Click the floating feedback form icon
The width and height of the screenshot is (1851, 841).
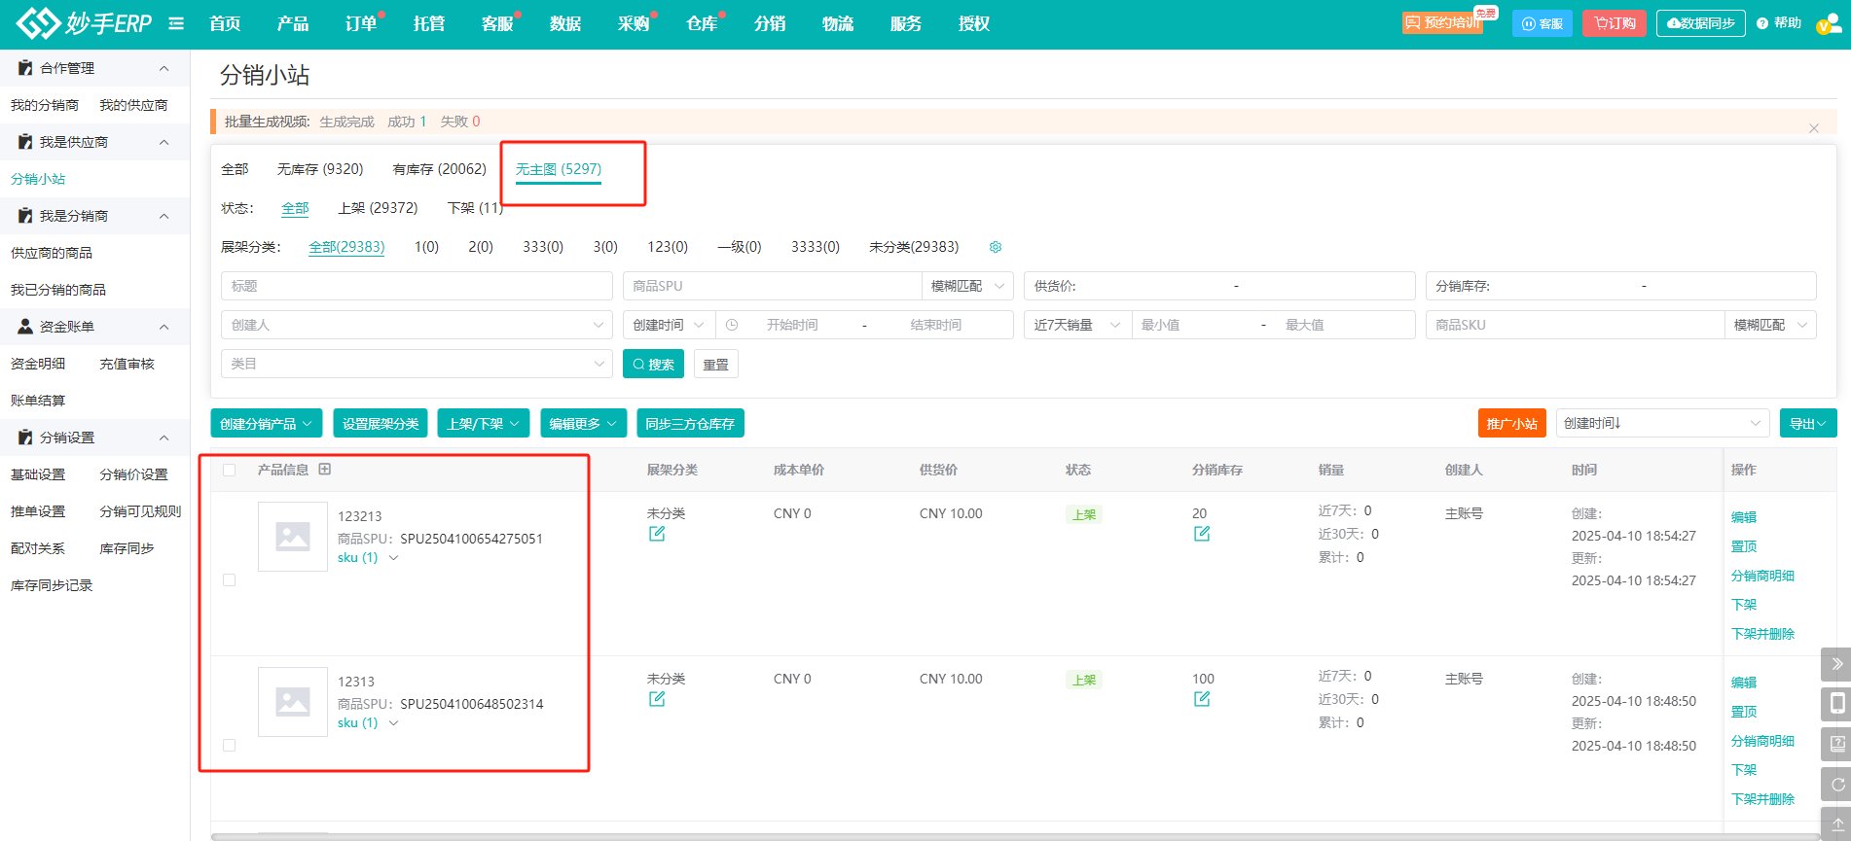point(1836,744)
